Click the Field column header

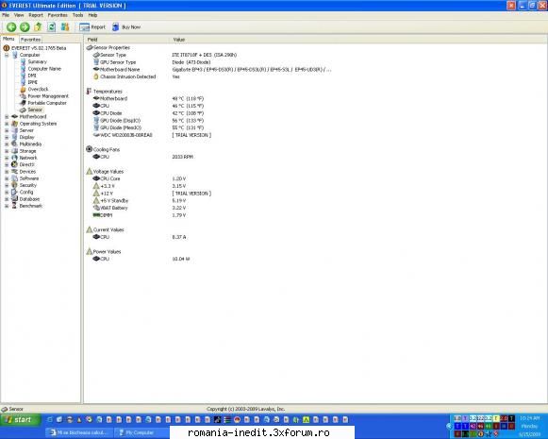tap(127, 40)
